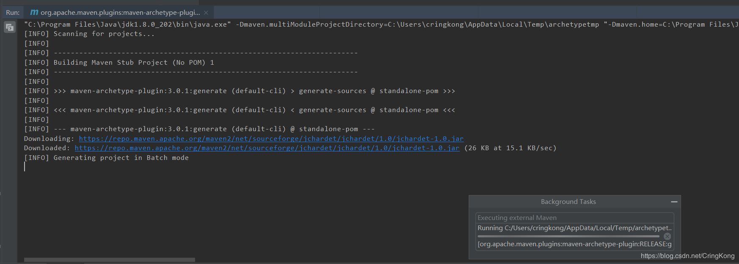Click the blog.csdn.net/CringKong watermark URL
This screenshot has width=739, height=264.
pyautogui.click(x=687, y=256)
